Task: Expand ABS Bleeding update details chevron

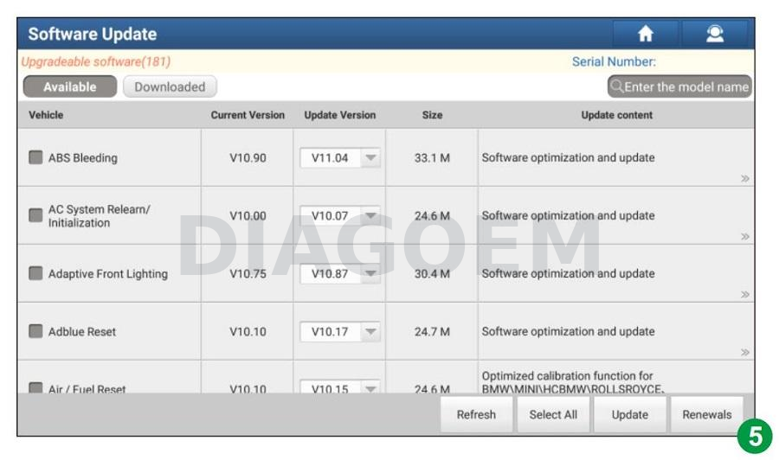Action: [x=744, y=178]
